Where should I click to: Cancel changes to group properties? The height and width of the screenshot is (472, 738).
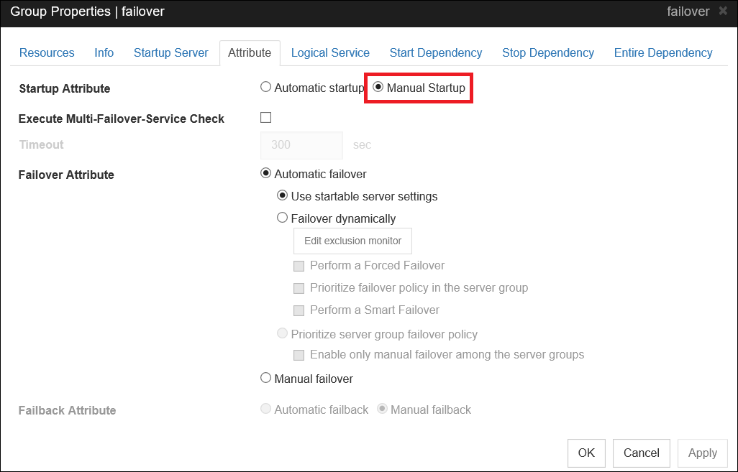pyautogui.click(x=641, y=453)
